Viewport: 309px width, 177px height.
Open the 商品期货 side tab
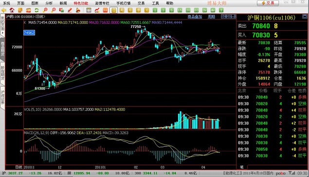(x=2, y=49)
